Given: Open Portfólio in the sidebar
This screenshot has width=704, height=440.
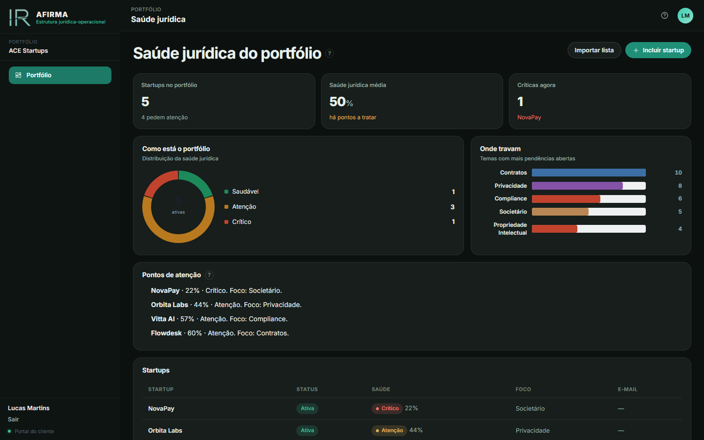Looking at the screenshot, I should click(x=60, y=75).
